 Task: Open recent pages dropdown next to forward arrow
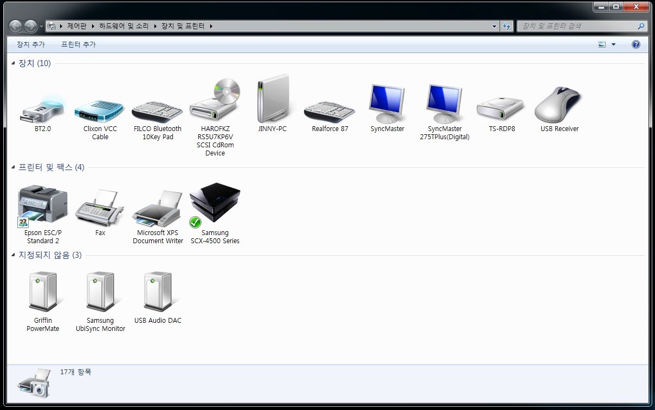click(x=42, y=26)
